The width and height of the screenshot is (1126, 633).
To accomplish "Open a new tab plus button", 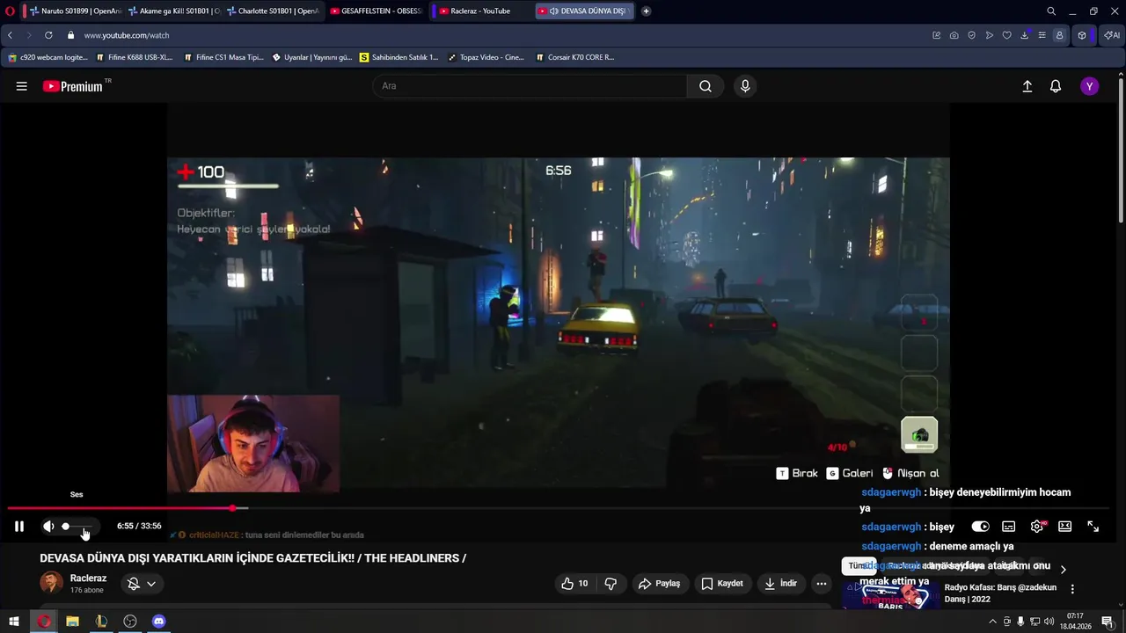I will [x=647, y=11].
